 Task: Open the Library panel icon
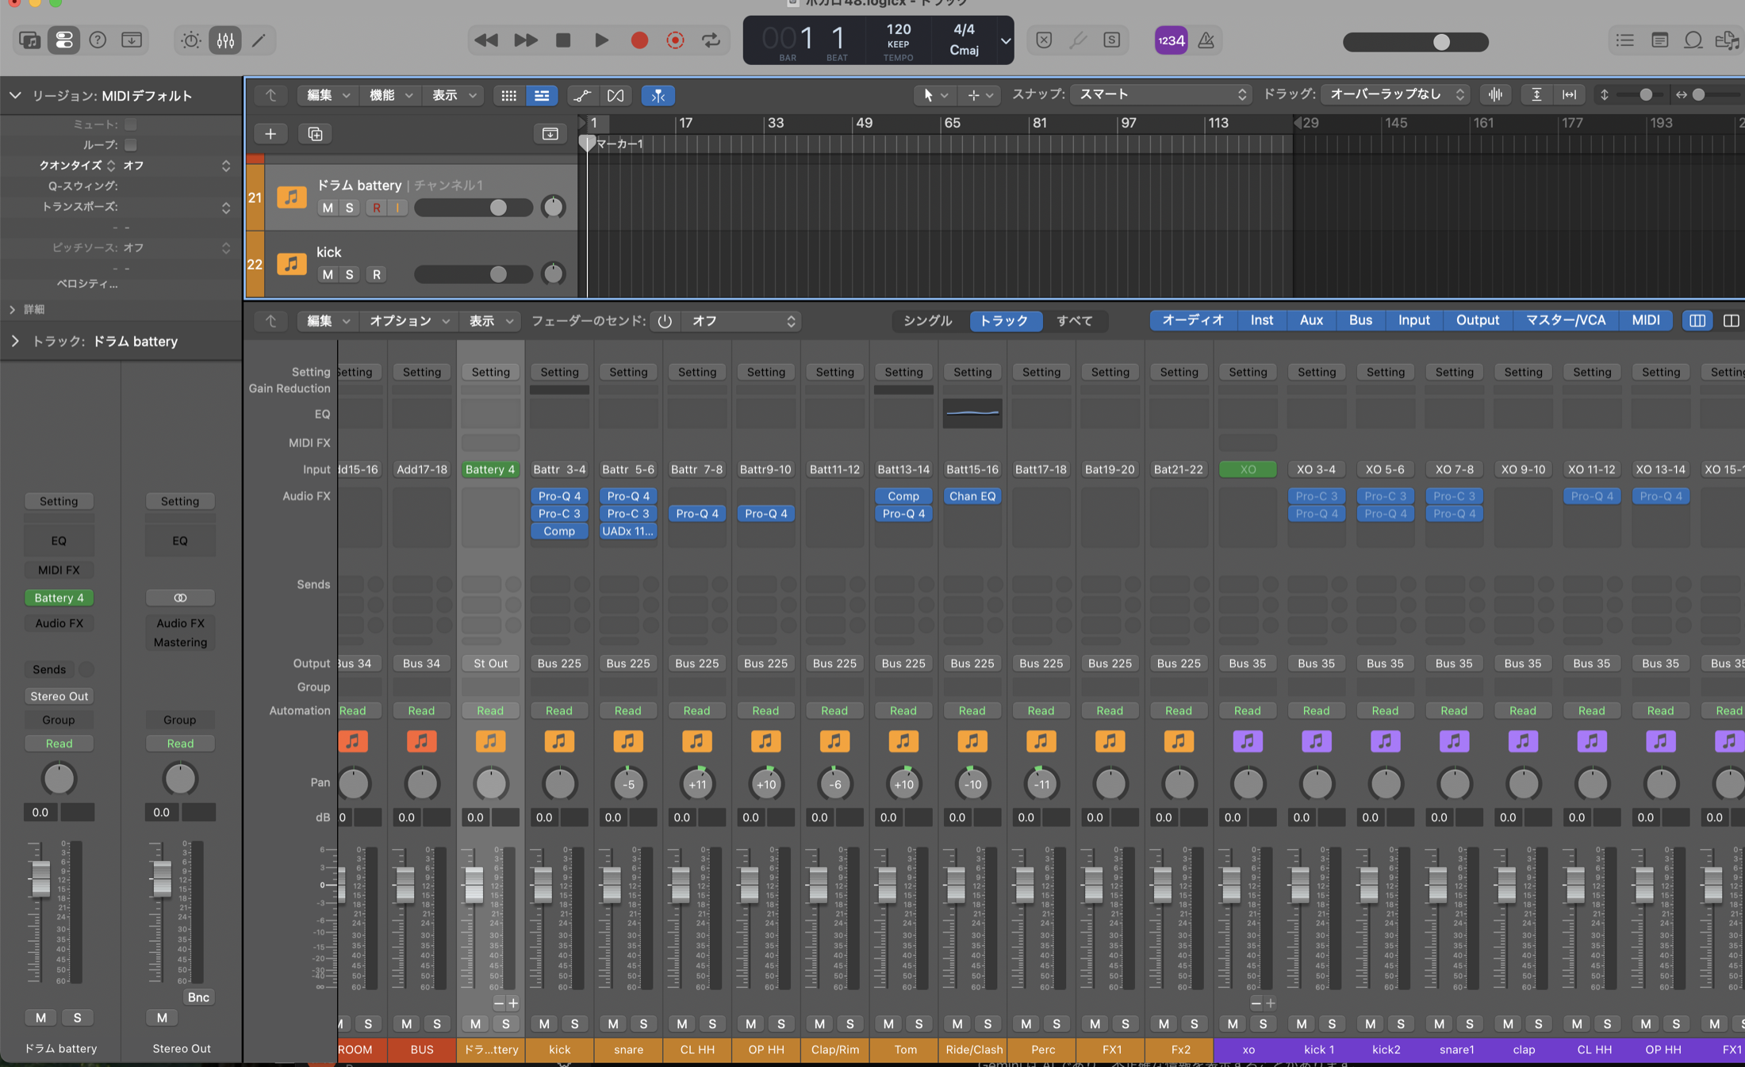click(29, 40)
